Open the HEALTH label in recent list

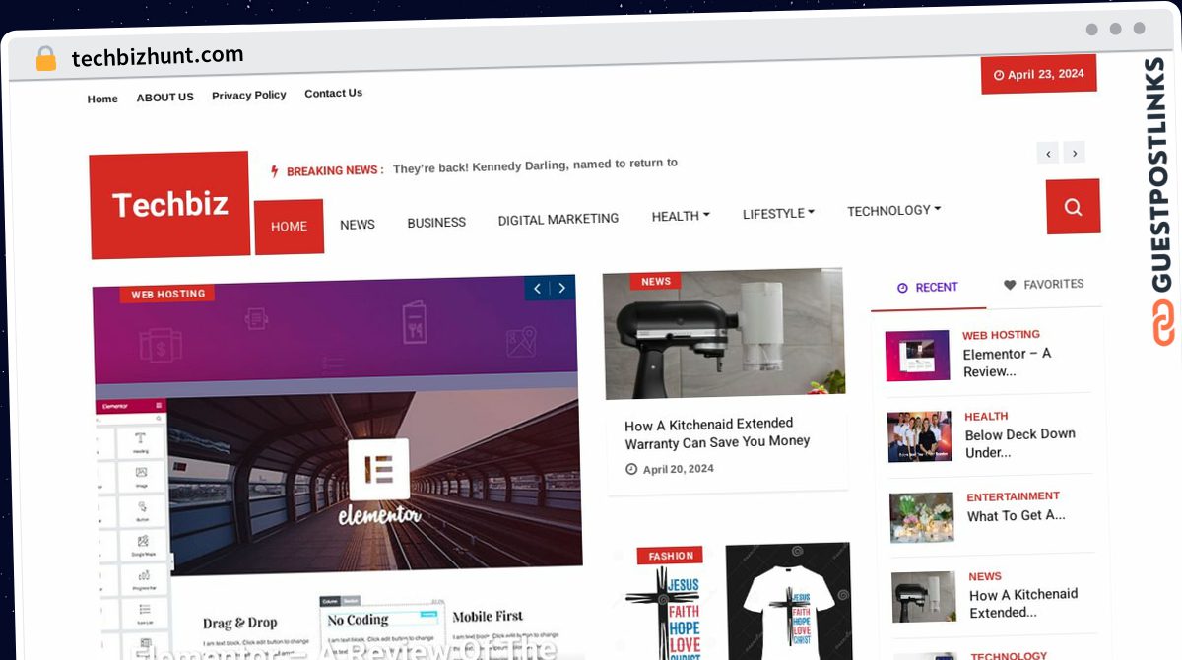tap(986, 417)
